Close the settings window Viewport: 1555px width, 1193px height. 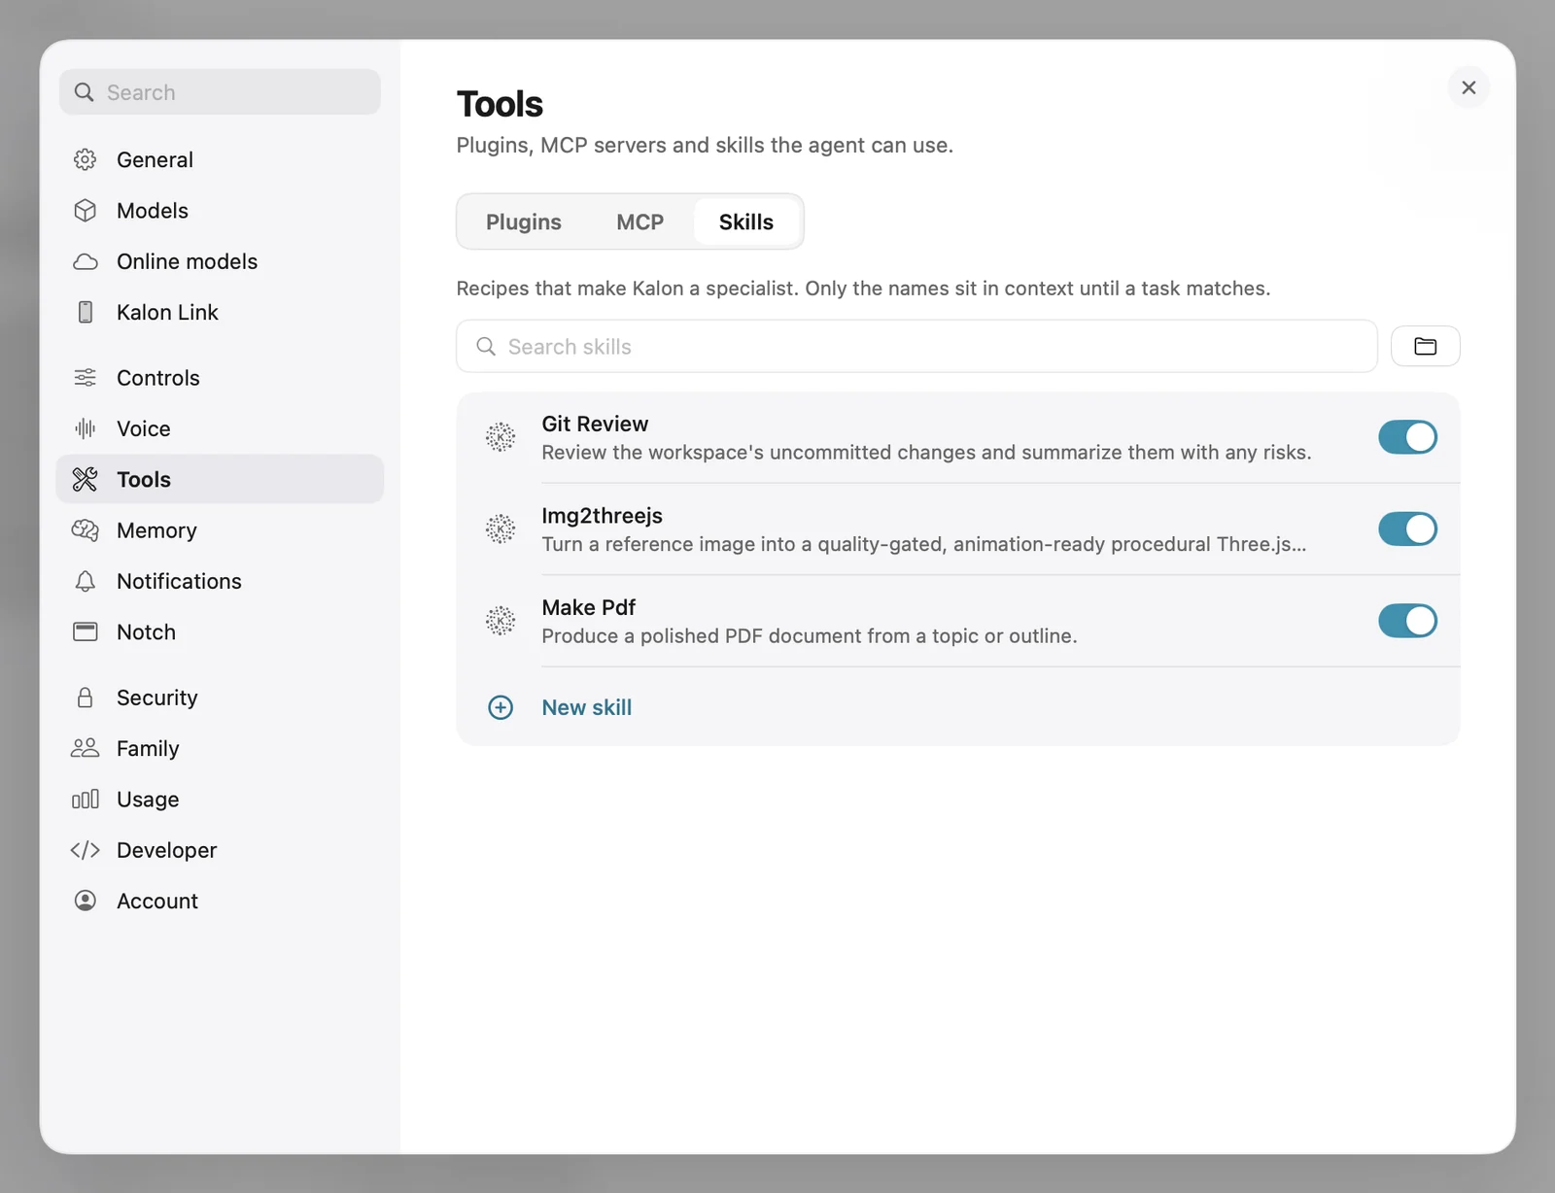1469,87
